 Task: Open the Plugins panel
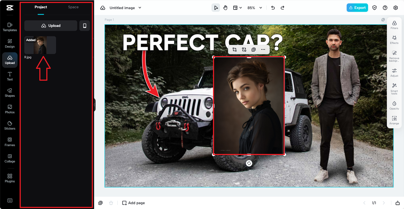tap(10, 178)
